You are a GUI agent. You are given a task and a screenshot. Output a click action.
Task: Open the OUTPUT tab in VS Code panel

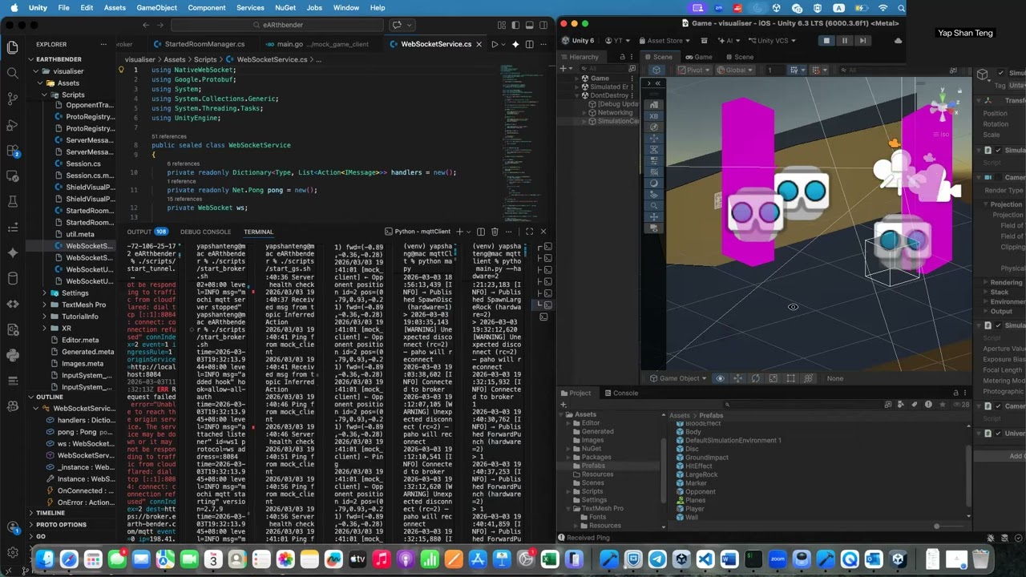click(x=139, y=232)
